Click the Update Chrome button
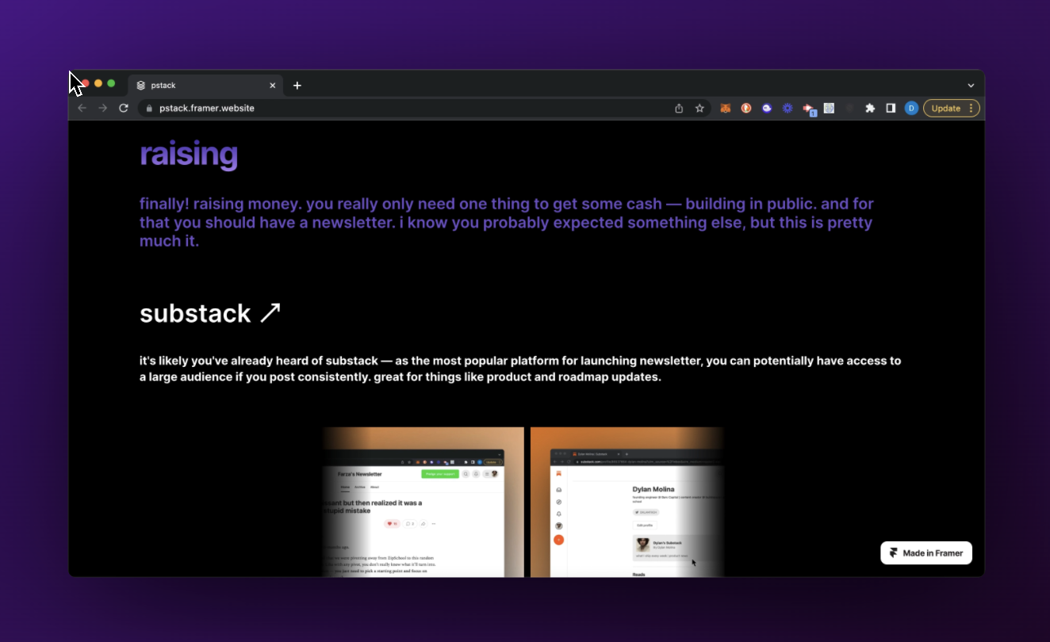Screen dimensions: 1050x642 [x=945, y=109]
